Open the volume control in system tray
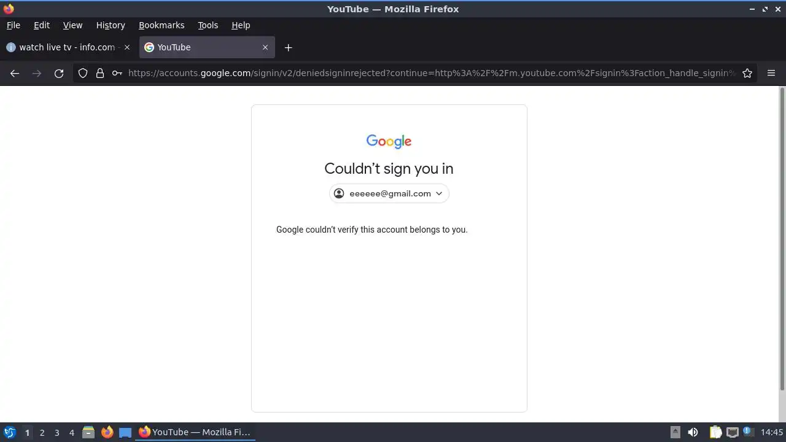The width and height of the screenshot is (786, 442). coord(693,432)
